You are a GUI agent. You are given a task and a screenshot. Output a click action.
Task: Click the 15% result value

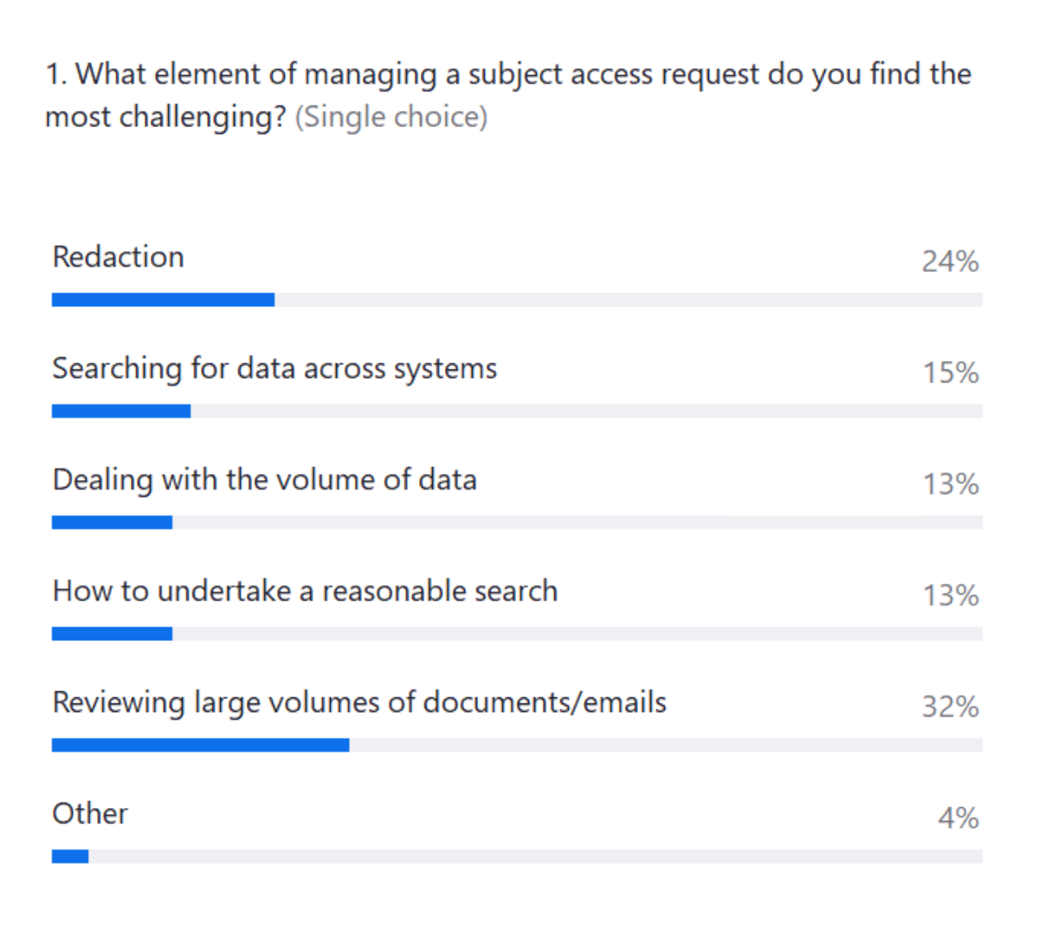pyautogui.click(x=951, y=373)
